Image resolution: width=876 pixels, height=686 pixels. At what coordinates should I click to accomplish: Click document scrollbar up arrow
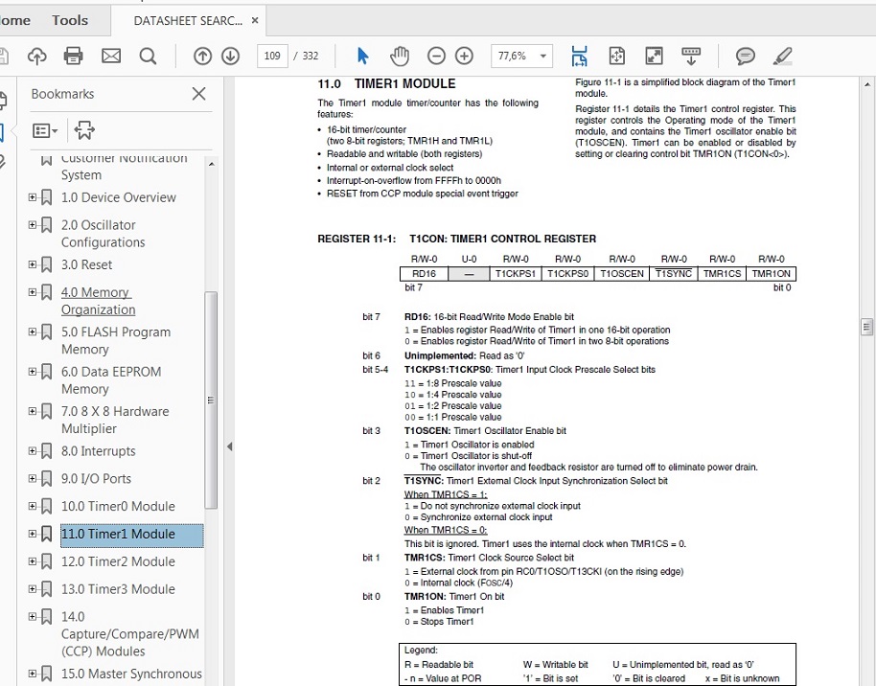(x=867, y=85)
